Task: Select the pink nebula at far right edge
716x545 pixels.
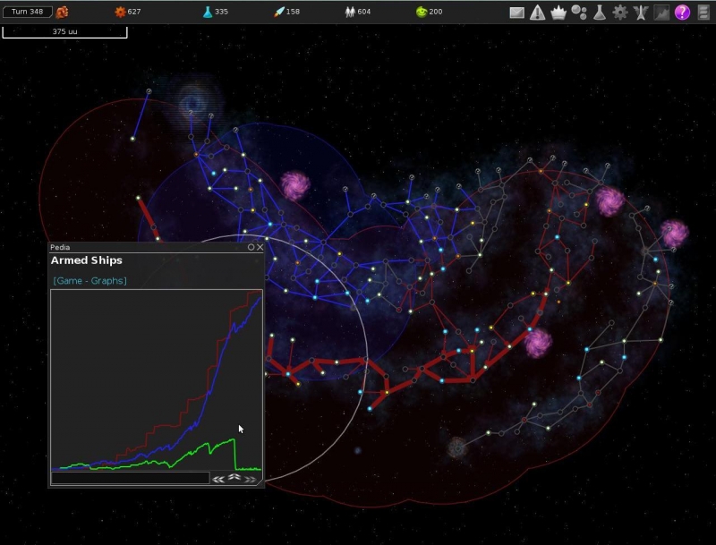Action: point(675,233)
